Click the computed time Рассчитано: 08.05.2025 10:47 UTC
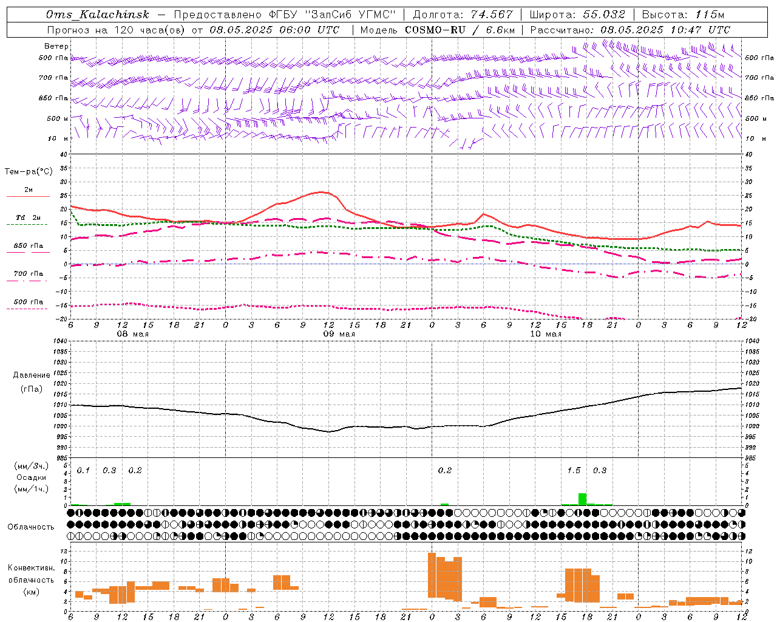 tap(630, 30)
